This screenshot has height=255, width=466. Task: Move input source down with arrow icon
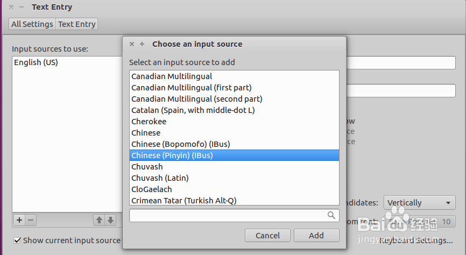pyautogui.click(x=110, y=219)
